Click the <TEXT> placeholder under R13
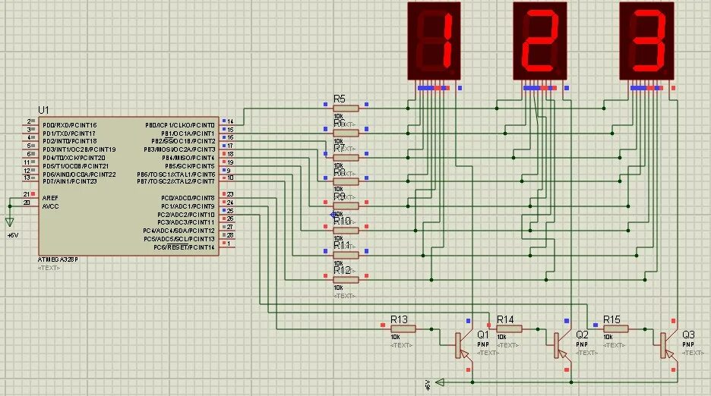Screen dimensions: 711x396 401,345
